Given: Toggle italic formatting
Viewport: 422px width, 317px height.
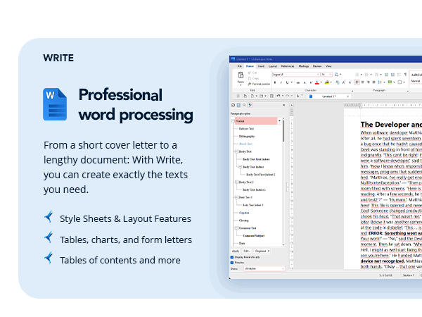Looking at the screenshot, I should (281, 82).
